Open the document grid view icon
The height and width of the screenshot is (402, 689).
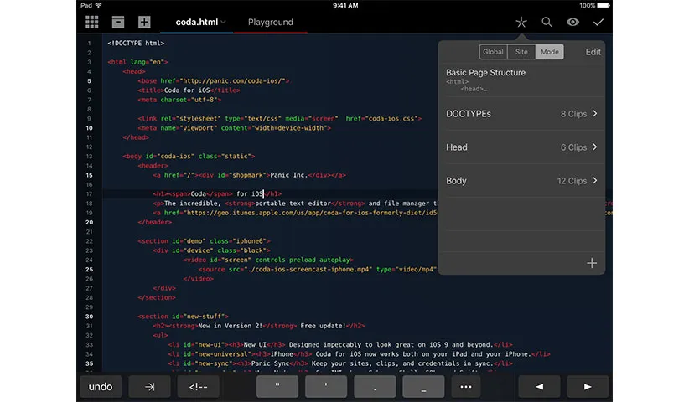tap(92, 23)
